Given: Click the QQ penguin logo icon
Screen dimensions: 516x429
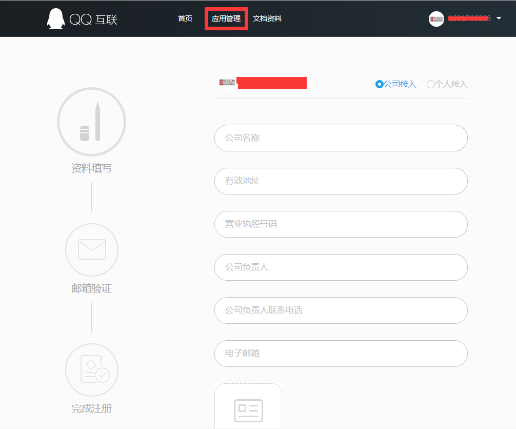Looking at the screenshot, I should [x=55, y=18].
